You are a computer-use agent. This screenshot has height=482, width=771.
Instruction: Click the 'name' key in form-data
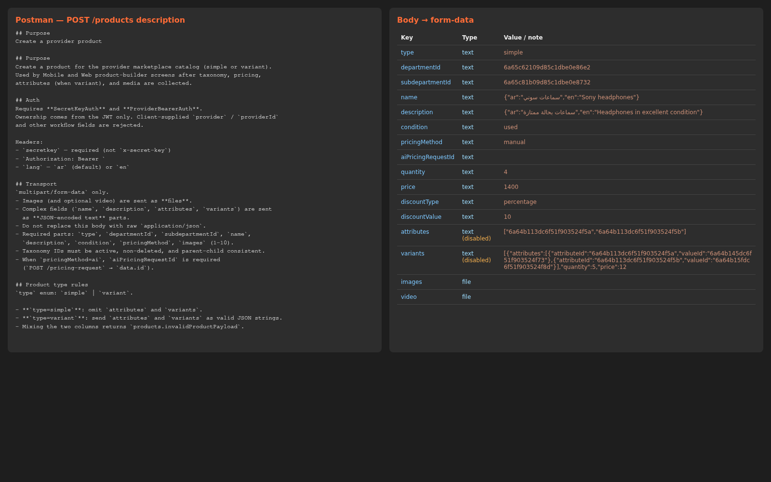pyautogui.click(x=409, y=97)
